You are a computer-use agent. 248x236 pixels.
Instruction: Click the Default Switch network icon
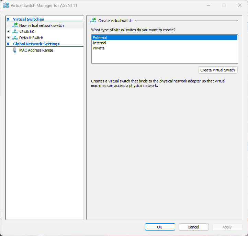(15, 38)
